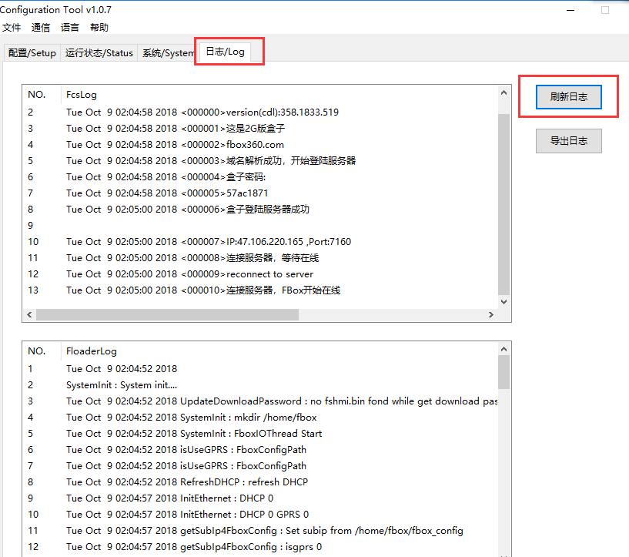Maximize the Configuration Tool window

pos(605,10)
